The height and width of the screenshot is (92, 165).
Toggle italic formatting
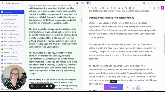111,8
